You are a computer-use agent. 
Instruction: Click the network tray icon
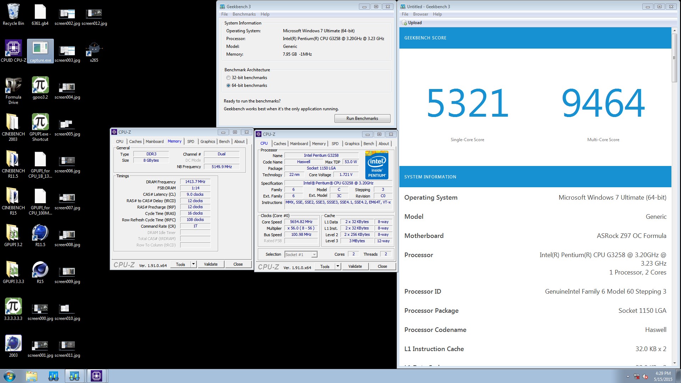pyautogui.click(x=637, y=376)
